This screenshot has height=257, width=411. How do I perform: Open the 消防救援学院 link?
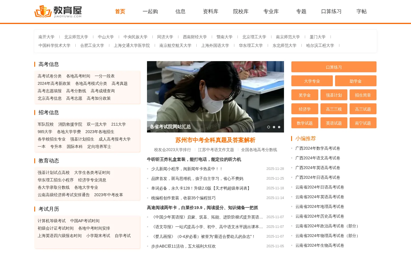coord(70,125)
